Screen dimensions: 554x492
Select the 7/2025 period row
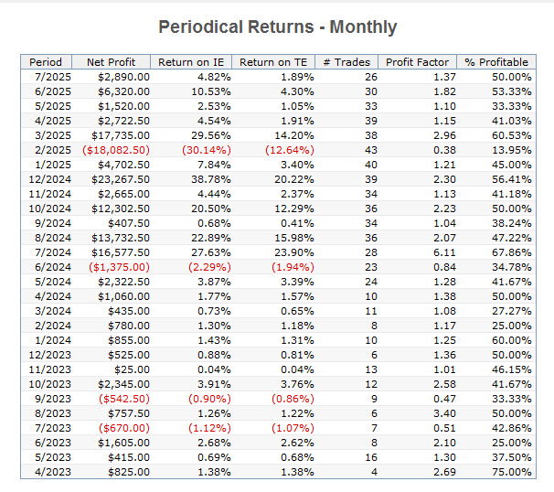click(279, 77)
